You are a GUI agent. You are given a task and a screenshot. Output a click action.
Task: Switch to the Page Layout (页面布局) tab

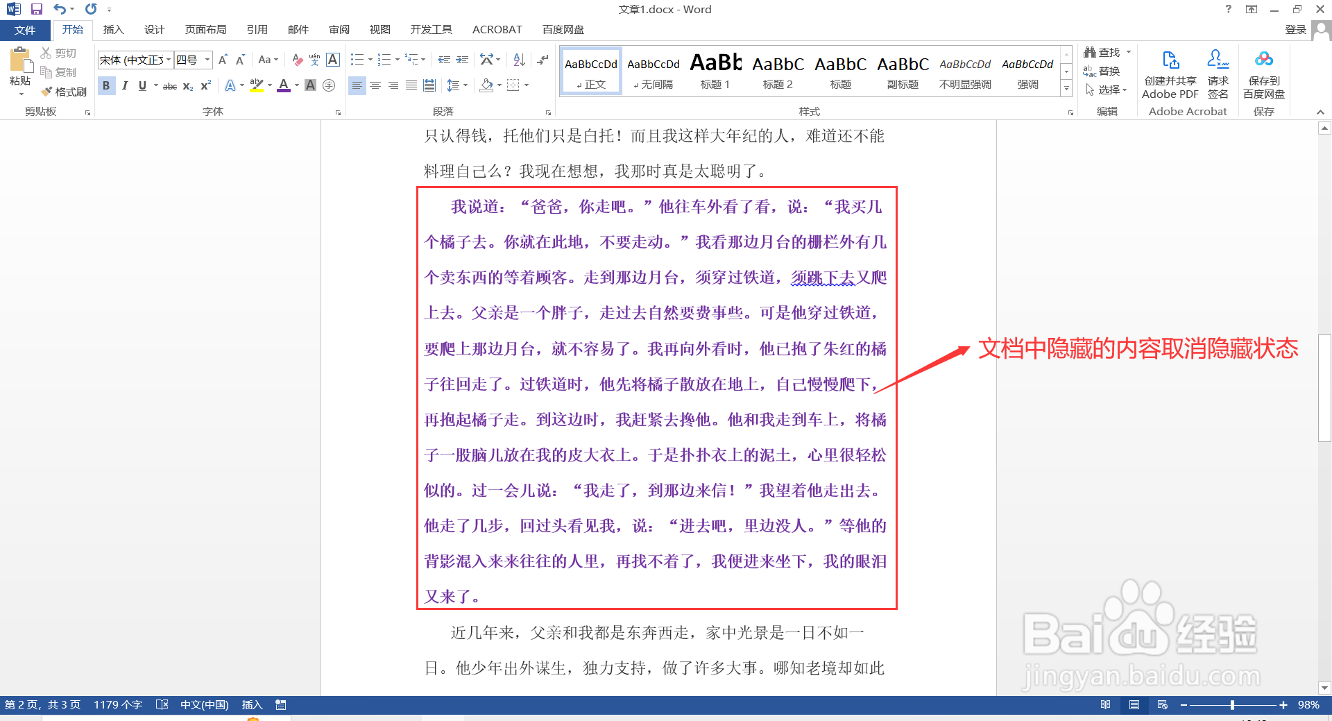(x=205, y=30)
